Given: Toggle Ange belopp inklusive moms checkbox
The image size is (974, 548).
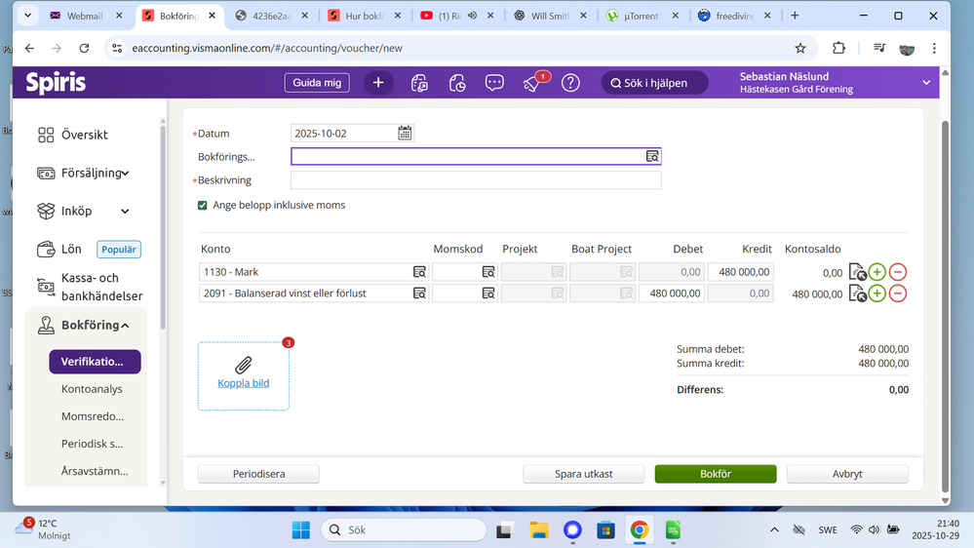Looking at the screenshot, I should (x=203, y=206).
